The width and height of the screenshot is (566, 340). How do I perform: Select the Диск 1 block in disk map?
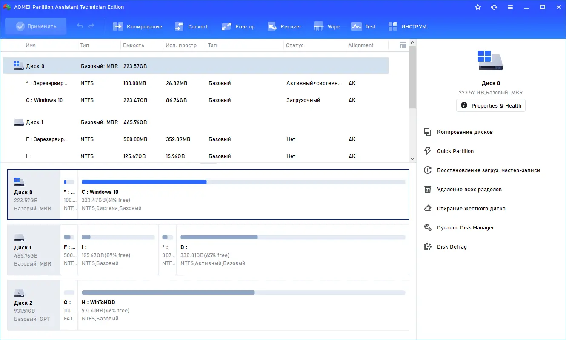(x=34, y=250)
